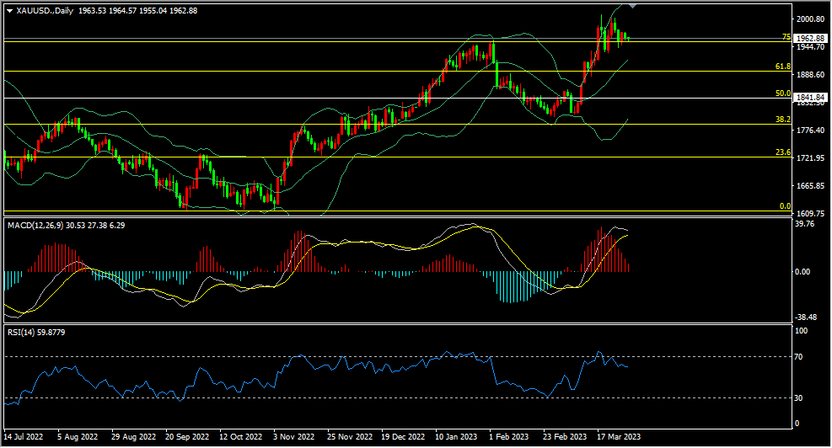Click the Fibonacci 38.2 level label

782,120
